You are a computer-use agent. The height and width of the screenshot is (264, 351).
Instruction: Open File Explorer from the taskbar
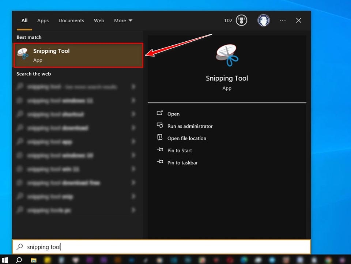[x=34, y=260]
